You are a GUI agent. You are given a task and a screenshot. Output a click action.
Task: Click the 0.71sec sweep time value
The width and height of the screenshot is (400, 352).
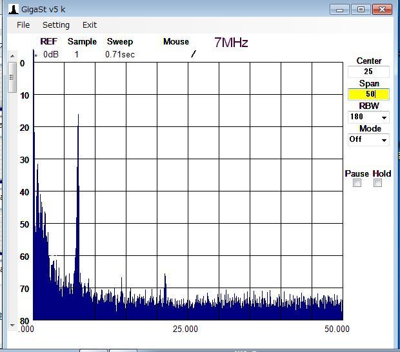point(120,55)
